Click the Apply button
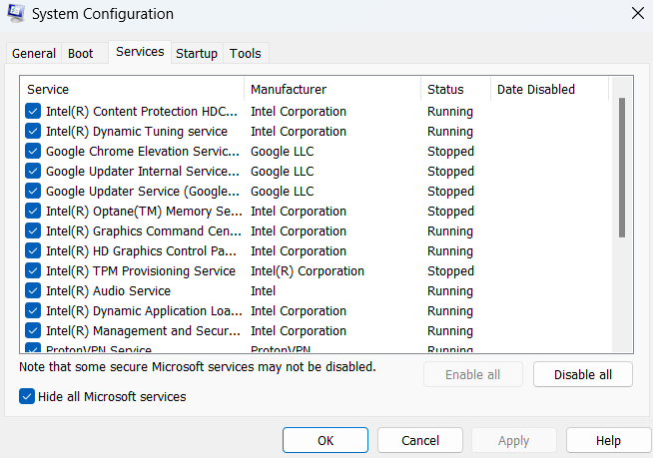 tap(513, 440)
